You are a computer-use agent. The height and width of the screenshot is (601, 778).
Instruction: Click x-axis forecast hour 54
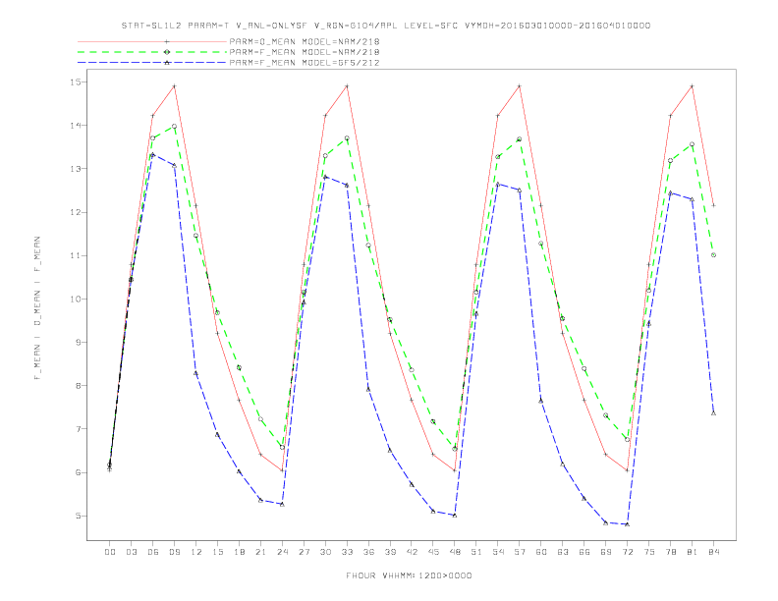tap(498, 552)
